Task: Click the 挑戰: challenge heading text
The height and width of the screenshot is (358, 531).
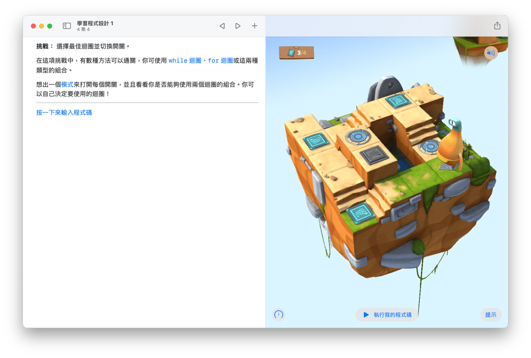Action: click(x=45, y=46)
